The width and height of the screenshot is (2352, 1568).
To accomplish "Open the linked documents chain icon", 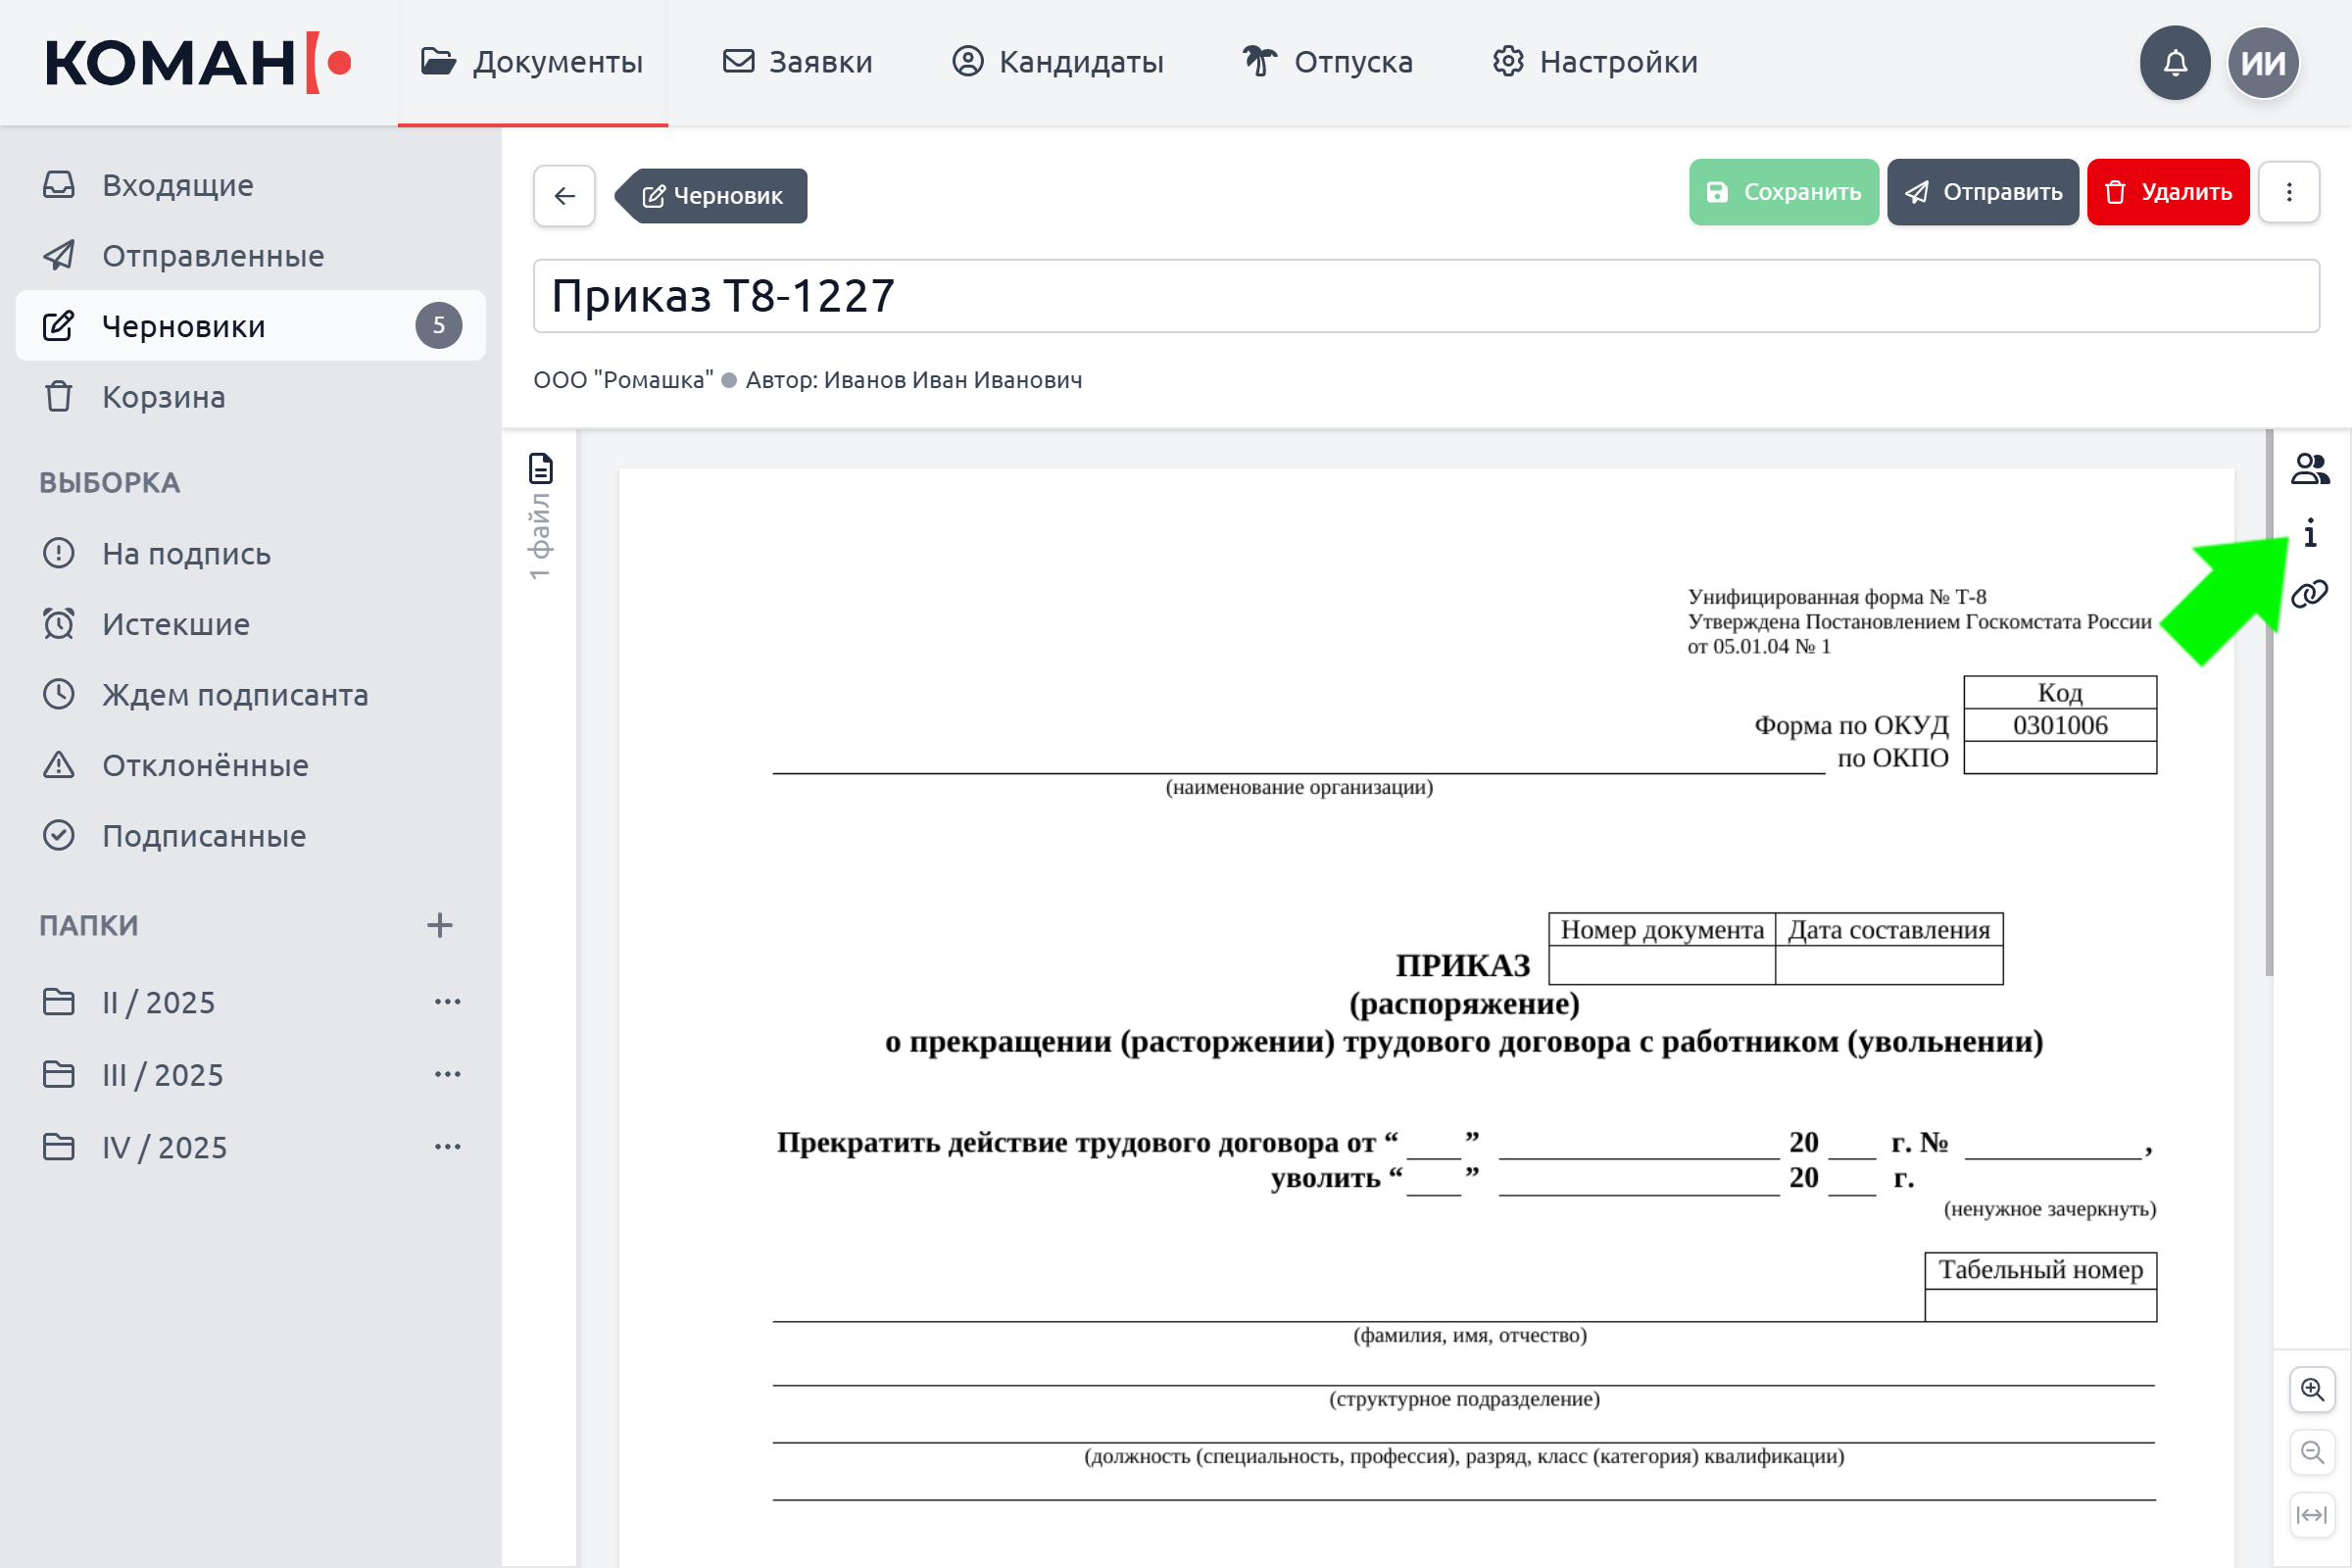I will point(2309,594).
